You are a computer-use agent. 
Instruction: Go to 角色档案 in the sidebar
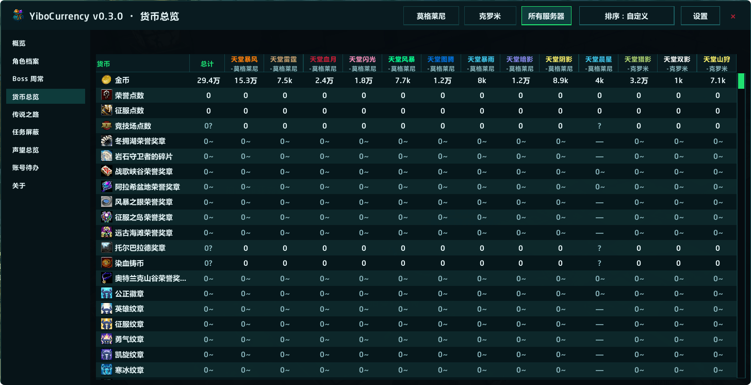point(45,61)
